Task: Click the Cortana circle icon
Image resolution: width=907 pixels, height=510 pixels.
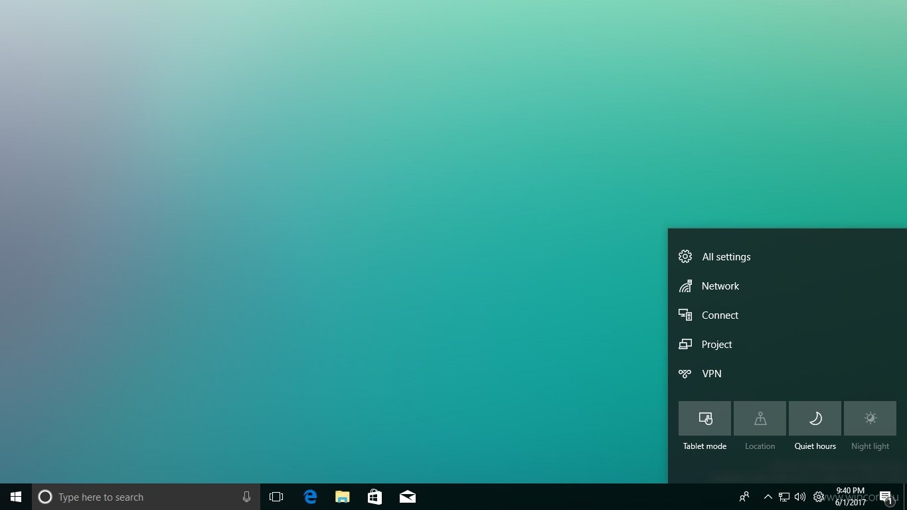Action: [45, 497]
